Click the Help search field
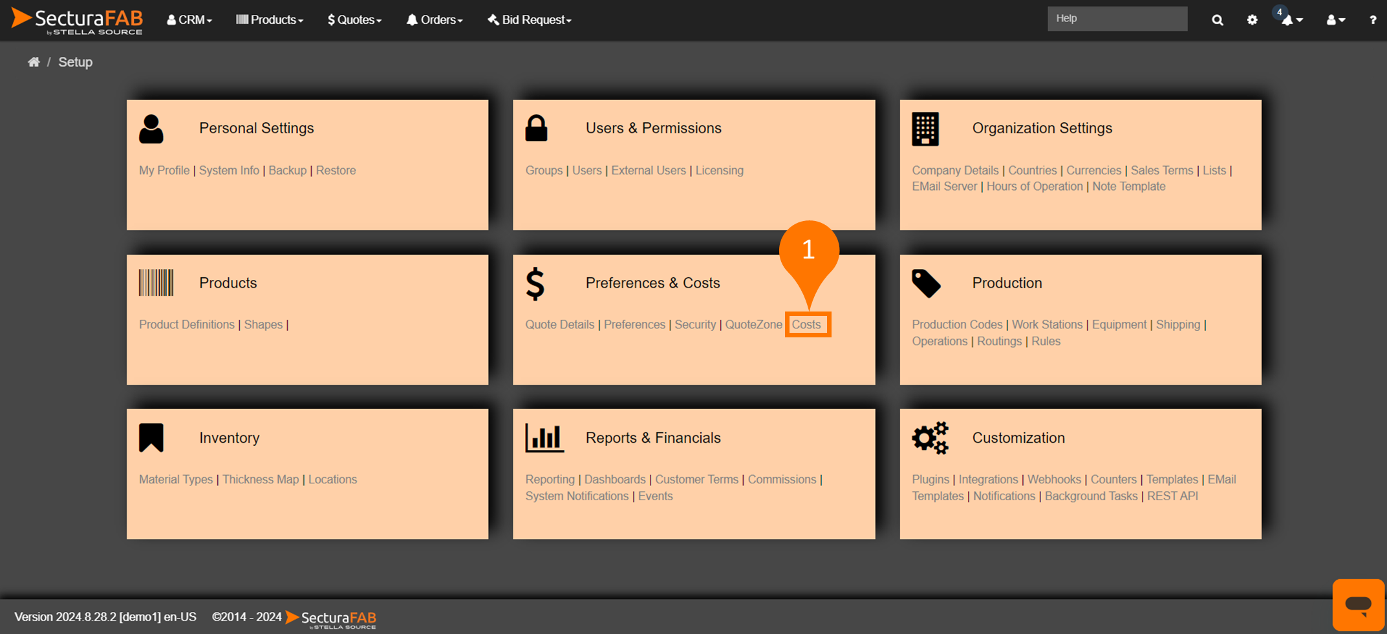1387x634 pixels. [x=1117, y=19]
